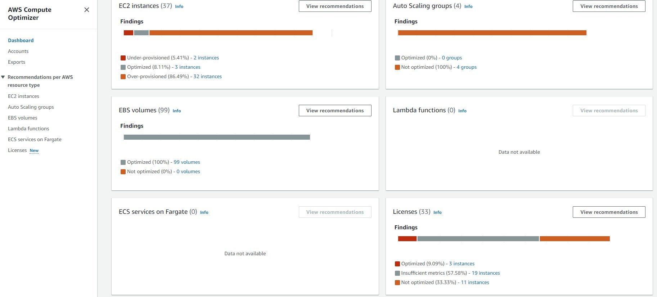657x297 pixels.
Task: Open the 4 not optimized groups link
Action: tap(467, 67)
